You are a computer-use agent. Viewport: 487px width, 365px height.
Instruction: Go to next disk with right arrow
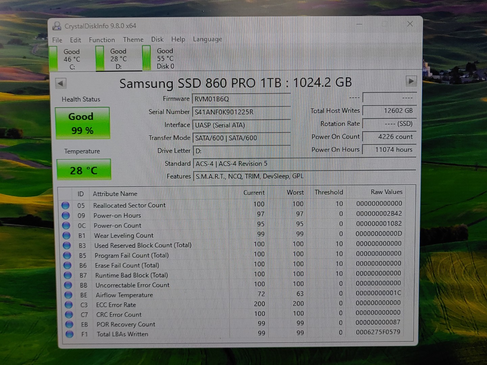411,81
